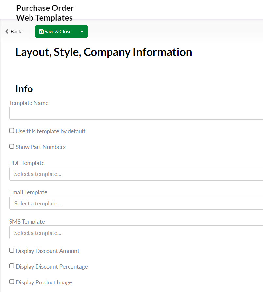Viewport: 263px width, 292px height.
Task: Enable Use this template by default
Action: click(12, 131)
